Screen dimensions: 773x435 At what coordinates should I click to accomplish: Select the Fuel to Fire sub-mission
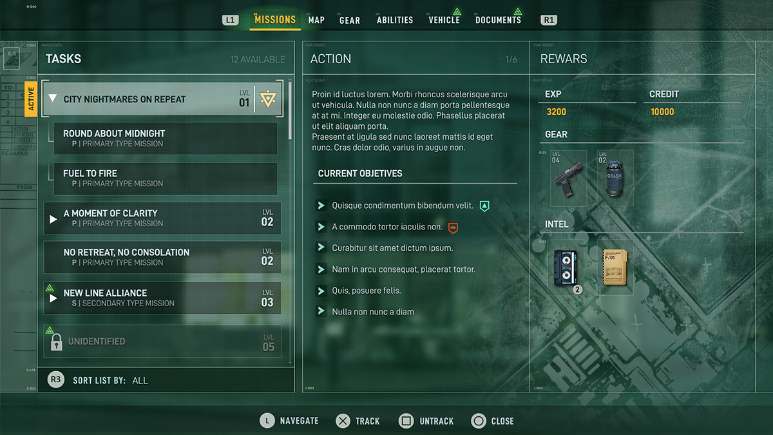click(166, 179)
